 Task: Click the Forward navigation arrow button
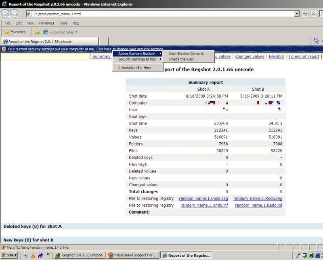tap(14, 14)
